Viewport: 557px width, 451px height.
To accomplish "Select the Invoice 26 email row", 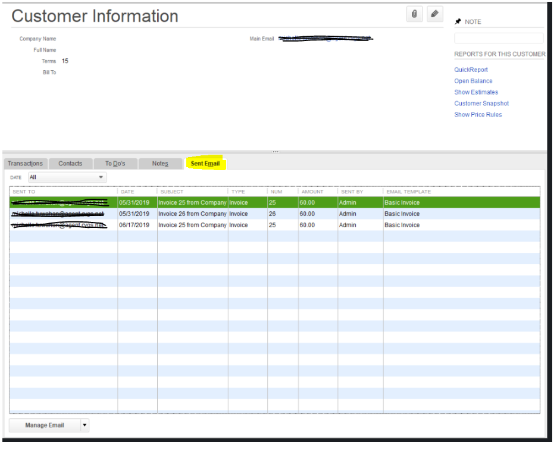I will [x=238, y=214].
